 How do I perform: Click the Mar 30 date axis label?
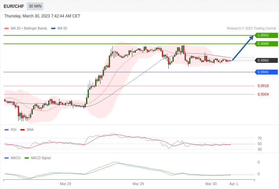[x=211, y=184]
